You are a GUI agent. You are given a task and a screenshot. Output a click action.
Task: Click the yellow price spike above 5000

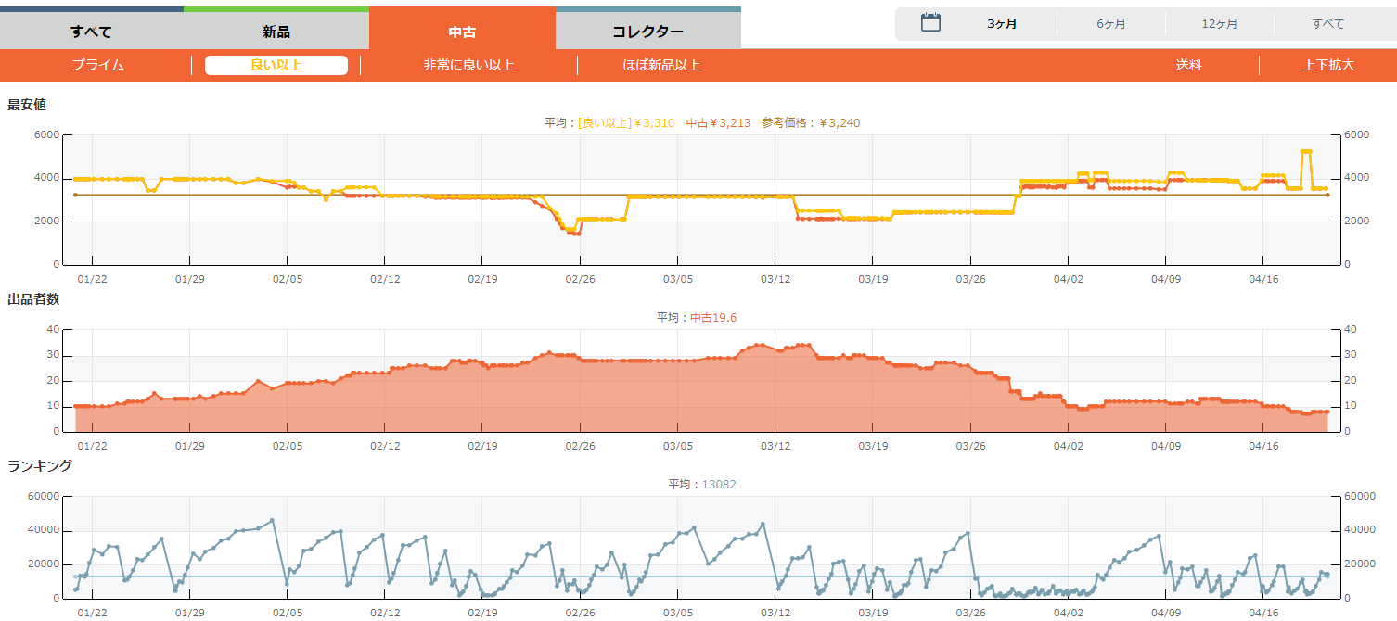coord(1306,151)
